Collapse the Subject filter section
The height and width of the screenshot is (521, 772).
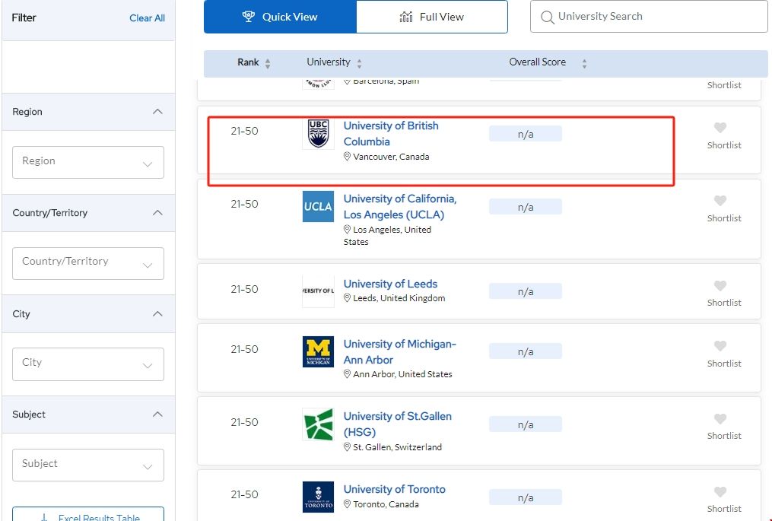(157, 415)
